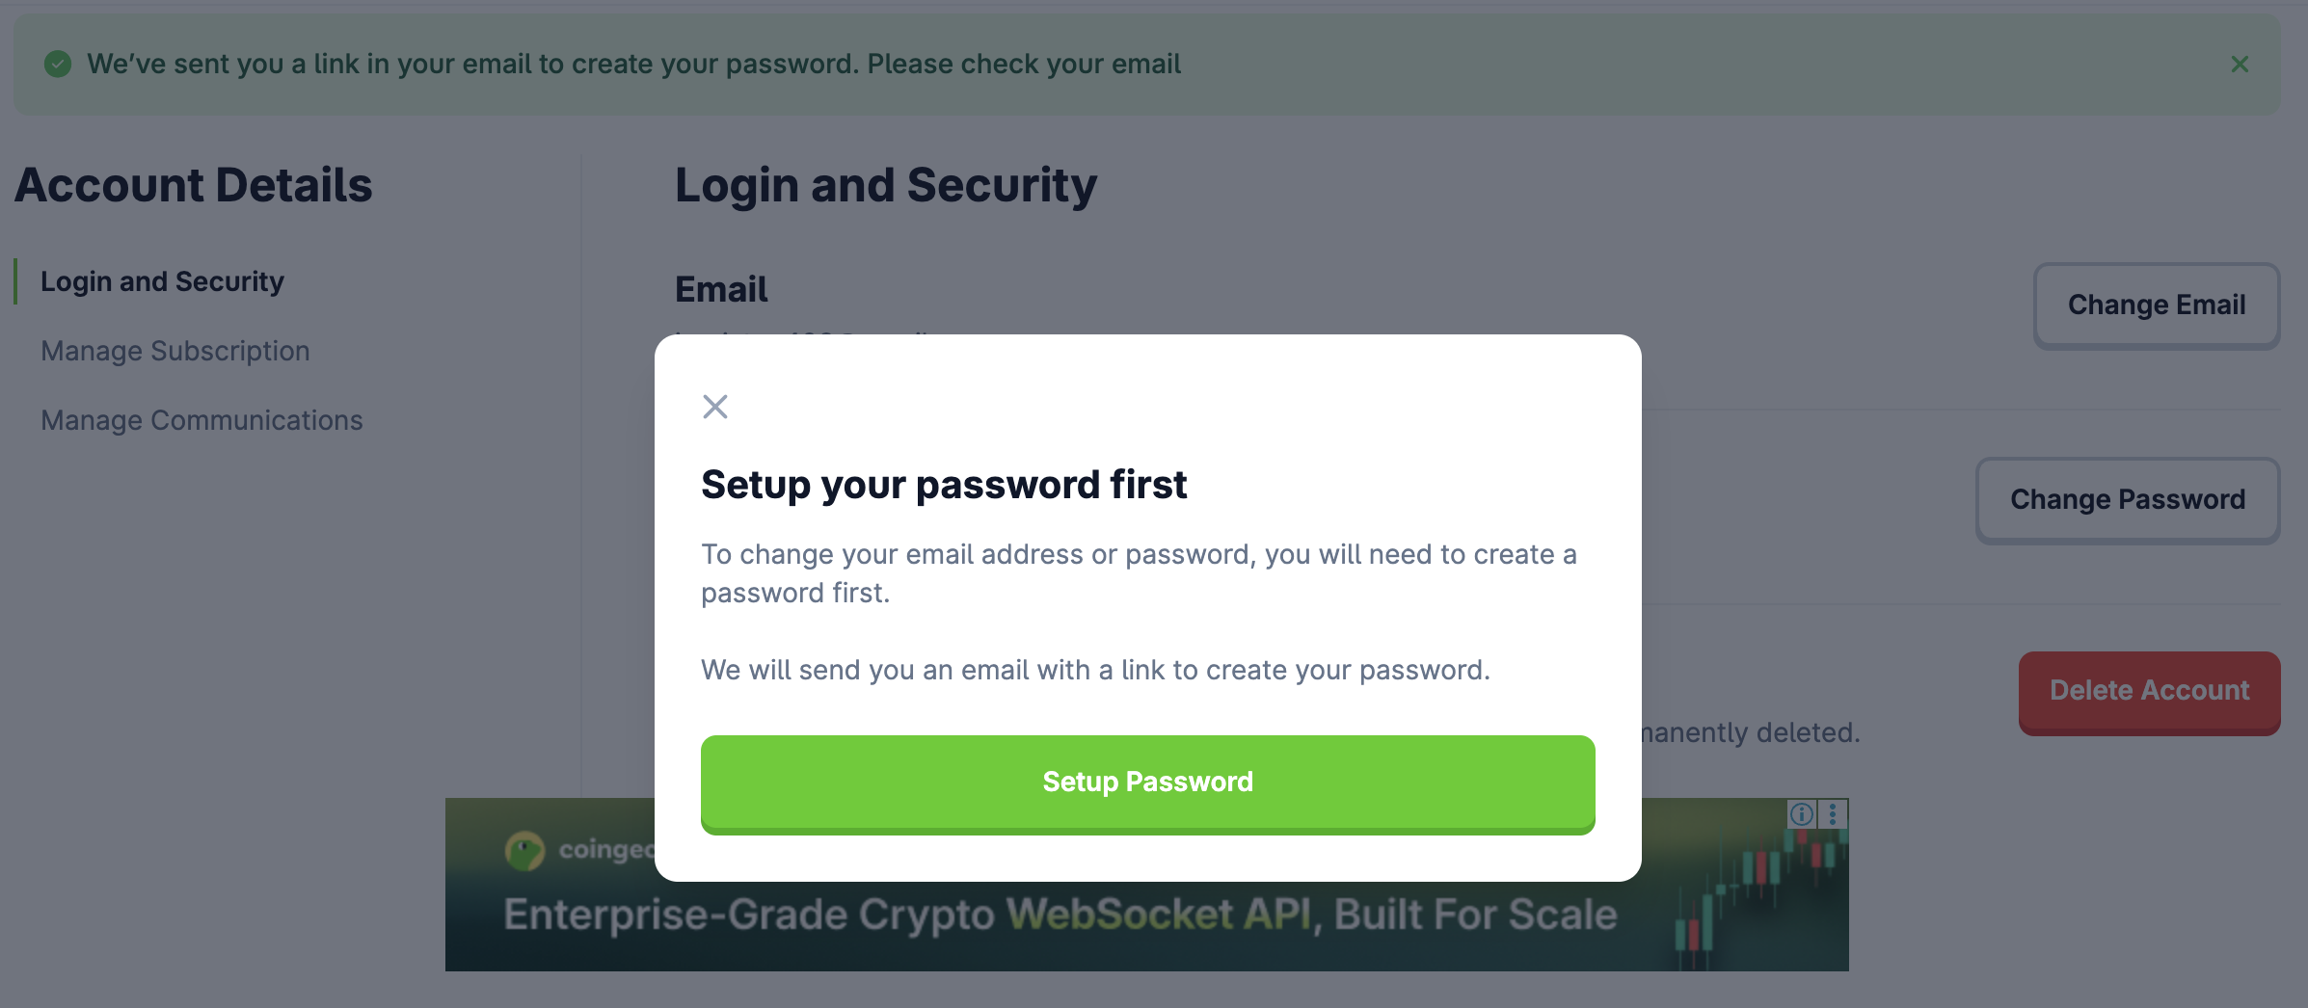This screenshot has height=1008, width=2308.
Task: Open Manage Communications from Account Details
Action: click(x=201, y=420)
